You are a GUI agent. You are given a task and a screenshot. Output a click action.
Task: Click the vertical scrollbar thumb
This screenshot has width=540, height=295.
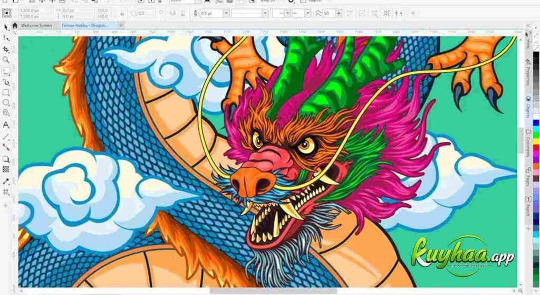521,141
